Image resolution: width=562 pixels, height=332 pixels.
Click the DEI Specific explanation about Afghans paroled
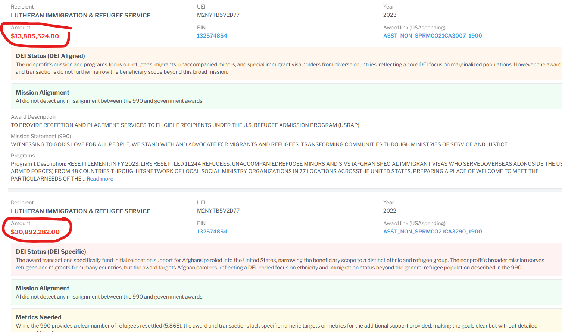click(x=280, y=264)
